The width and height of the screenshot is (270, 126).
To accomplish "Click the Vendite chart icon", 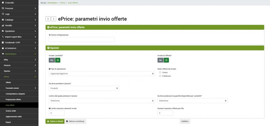I will (x=3, y=25).
